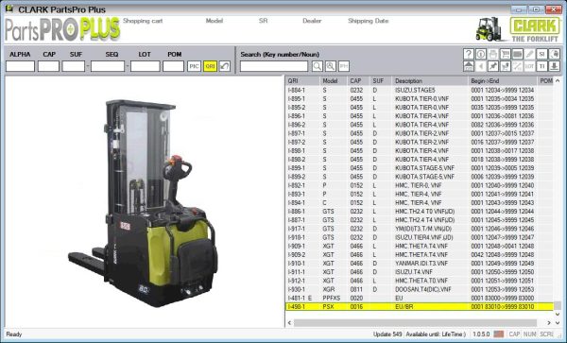Image resolution: width=567 pixels, height=343 pixels.
Task: Click the advanced search magnifier icon
Action: click(x=331, y=66)
